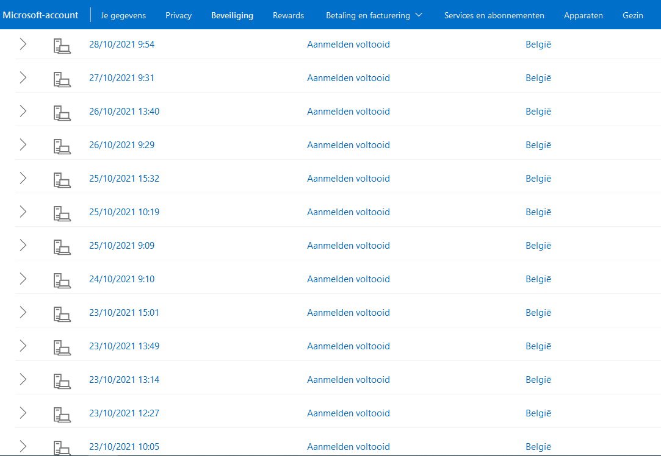Click device icon for 23/10/2021 12:27 entry

[62, 414]
